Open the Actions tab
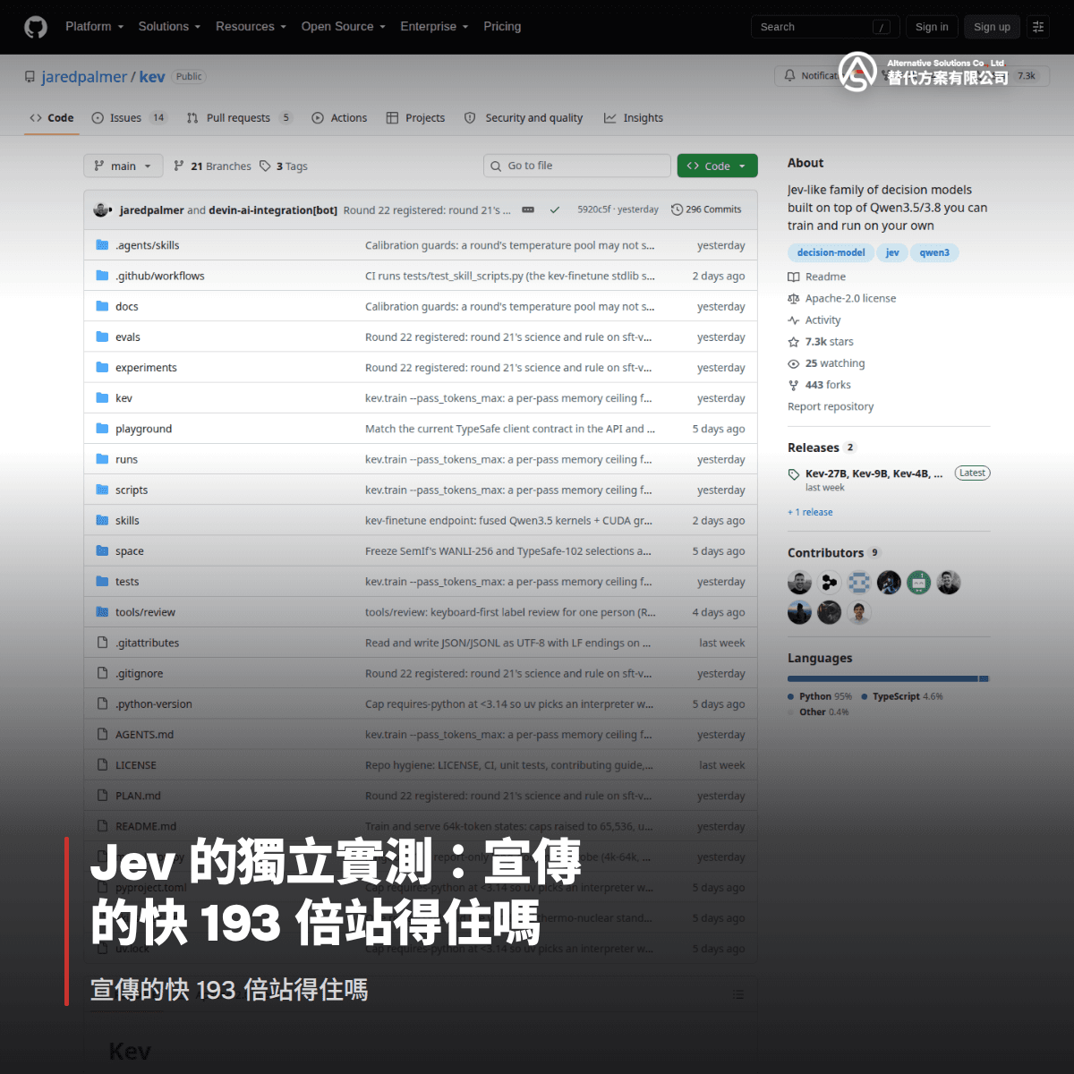1074x1074 pixels. tap(339, 118)
